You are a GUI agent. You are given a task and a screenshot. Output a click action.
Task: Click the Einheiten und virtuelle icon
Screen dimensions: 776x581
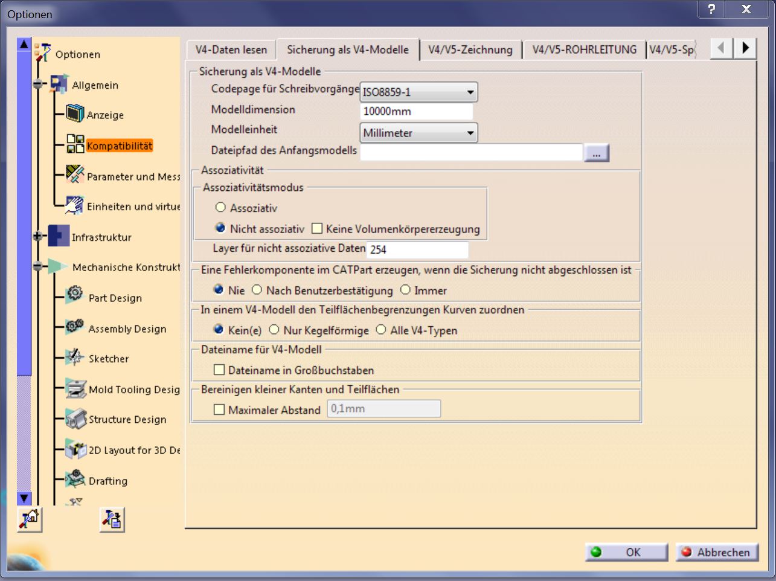75,205
